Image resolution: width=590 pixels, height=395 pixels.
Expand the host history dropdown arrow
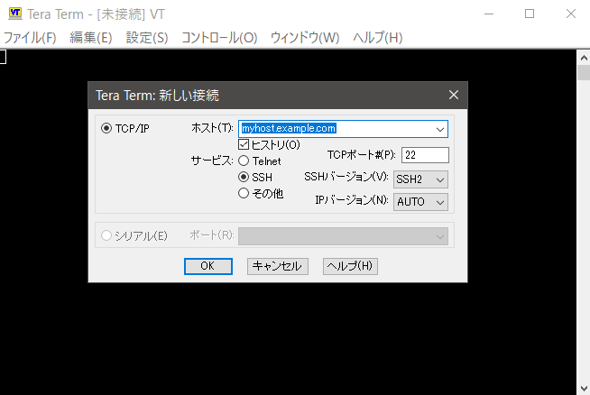440,129
